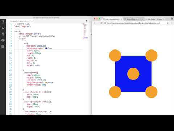
Task: Switch to the second browser tab
Action: [133, 19]
